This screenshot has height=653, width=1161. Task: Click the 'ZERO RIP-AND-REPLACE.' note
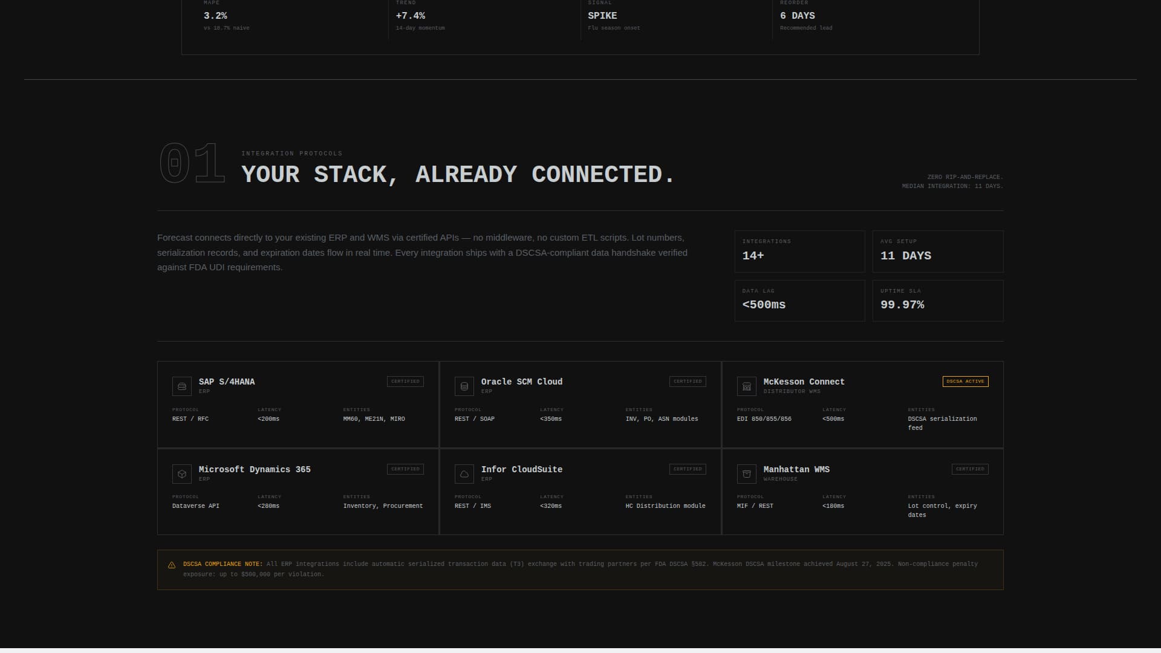[965, 177]
